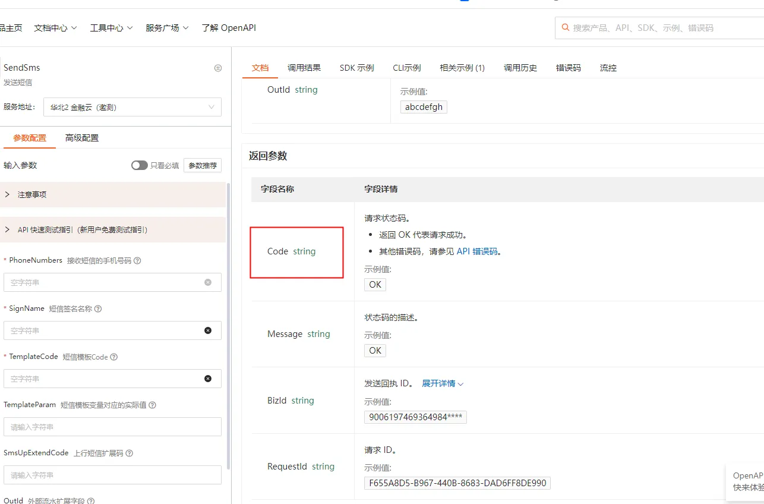Open help icon next to SmsUpExtendCode label
The width and height of the screenshot is (764, 504).
tap(129, 453)
